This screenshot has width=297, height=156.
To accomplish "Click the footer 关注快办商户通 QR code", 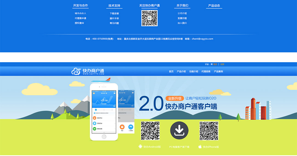I will pos(149,18).
